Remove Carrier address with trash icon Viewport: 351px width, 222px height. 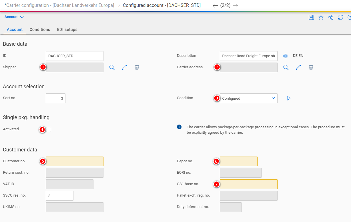coord(311,67)
